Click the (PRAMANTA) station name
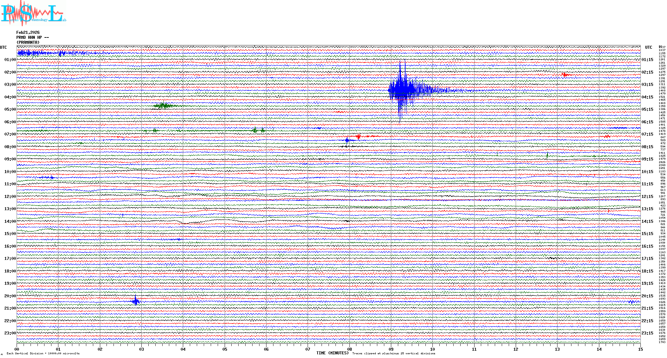The width and height of the screenshot is (667, 358). coord(28,42)
